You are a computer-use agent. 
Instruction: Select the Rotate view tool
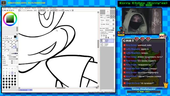(x=7, y=38)
